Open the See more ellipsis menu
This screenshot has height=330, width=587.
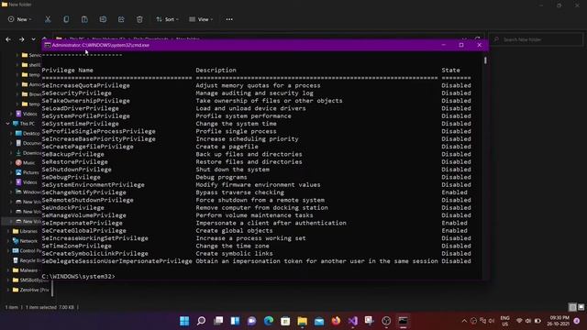pos(229,19)
